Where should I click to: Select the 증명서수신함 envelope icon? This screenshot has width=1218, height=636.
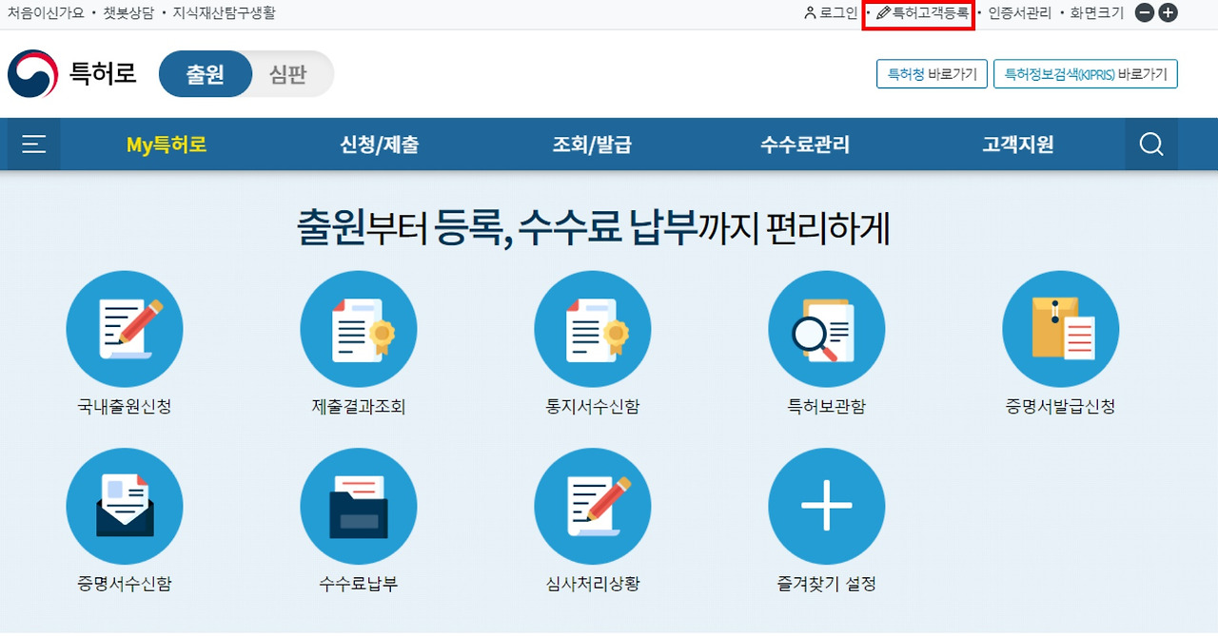tap(125, 506)
